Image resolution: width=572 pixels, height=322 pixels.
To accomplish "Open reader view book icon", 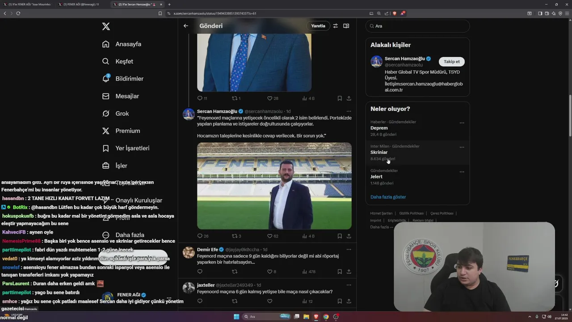I will click(346, 26).
